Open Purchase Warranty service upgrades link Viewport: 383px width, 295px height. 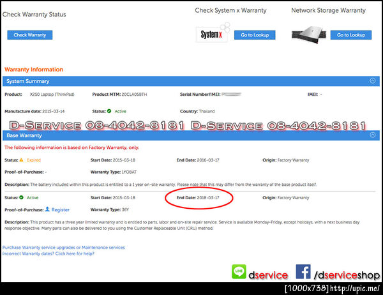click(63, 247)
